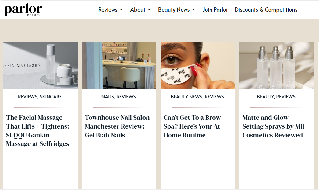This screenshot has height=190, width=319.
Task: Select REVIEWS category on the SUQQU card
Action: [28, 97]
